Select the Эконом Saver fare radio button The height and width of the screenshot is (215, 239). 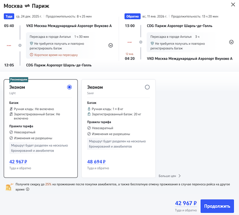tap(147, 87)
